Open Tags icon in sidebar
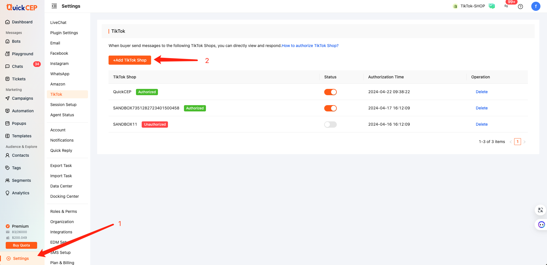547x265 pixels. 7,168
